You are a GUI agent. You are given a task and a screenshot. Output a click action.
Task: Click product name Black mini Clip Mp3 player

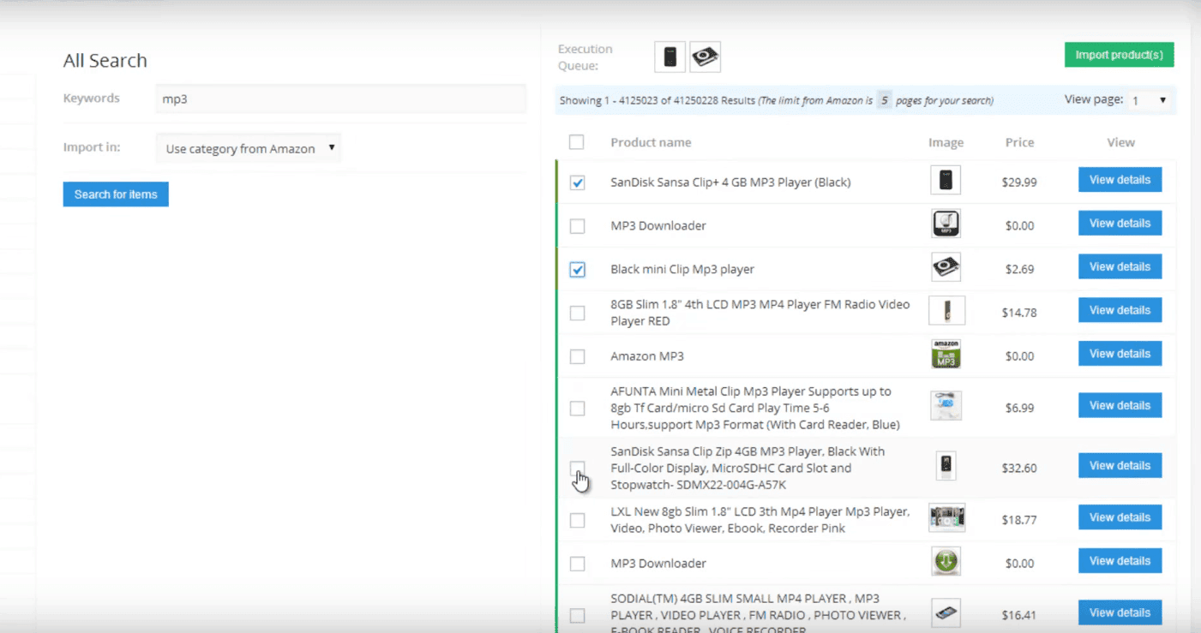tap(682, 269)
